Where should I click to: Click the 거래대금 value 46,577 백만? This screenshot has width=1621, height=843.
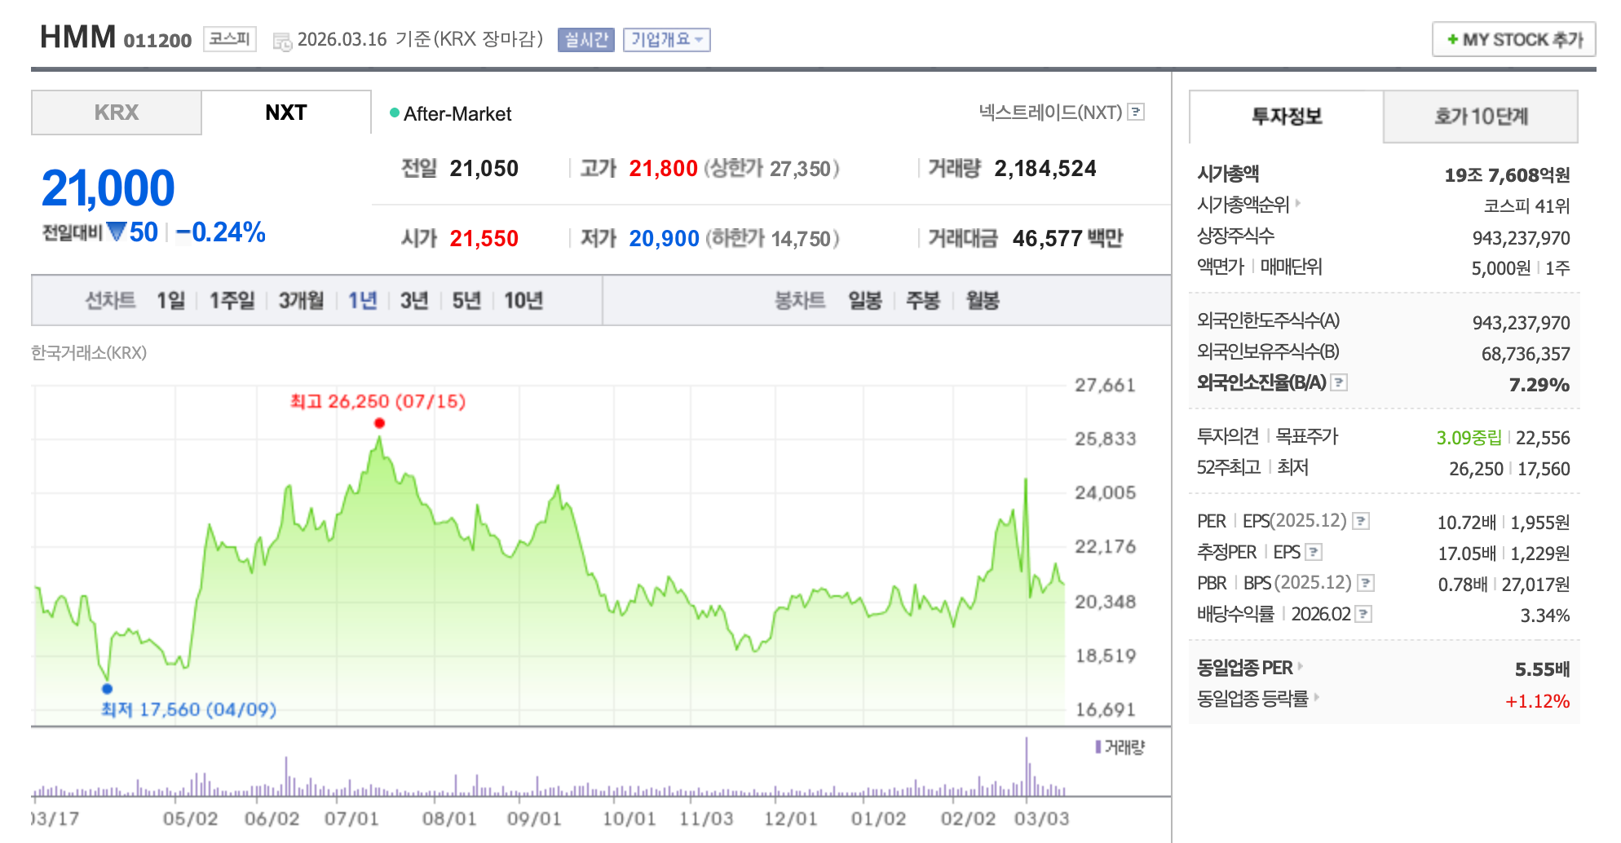[1067, 239]
